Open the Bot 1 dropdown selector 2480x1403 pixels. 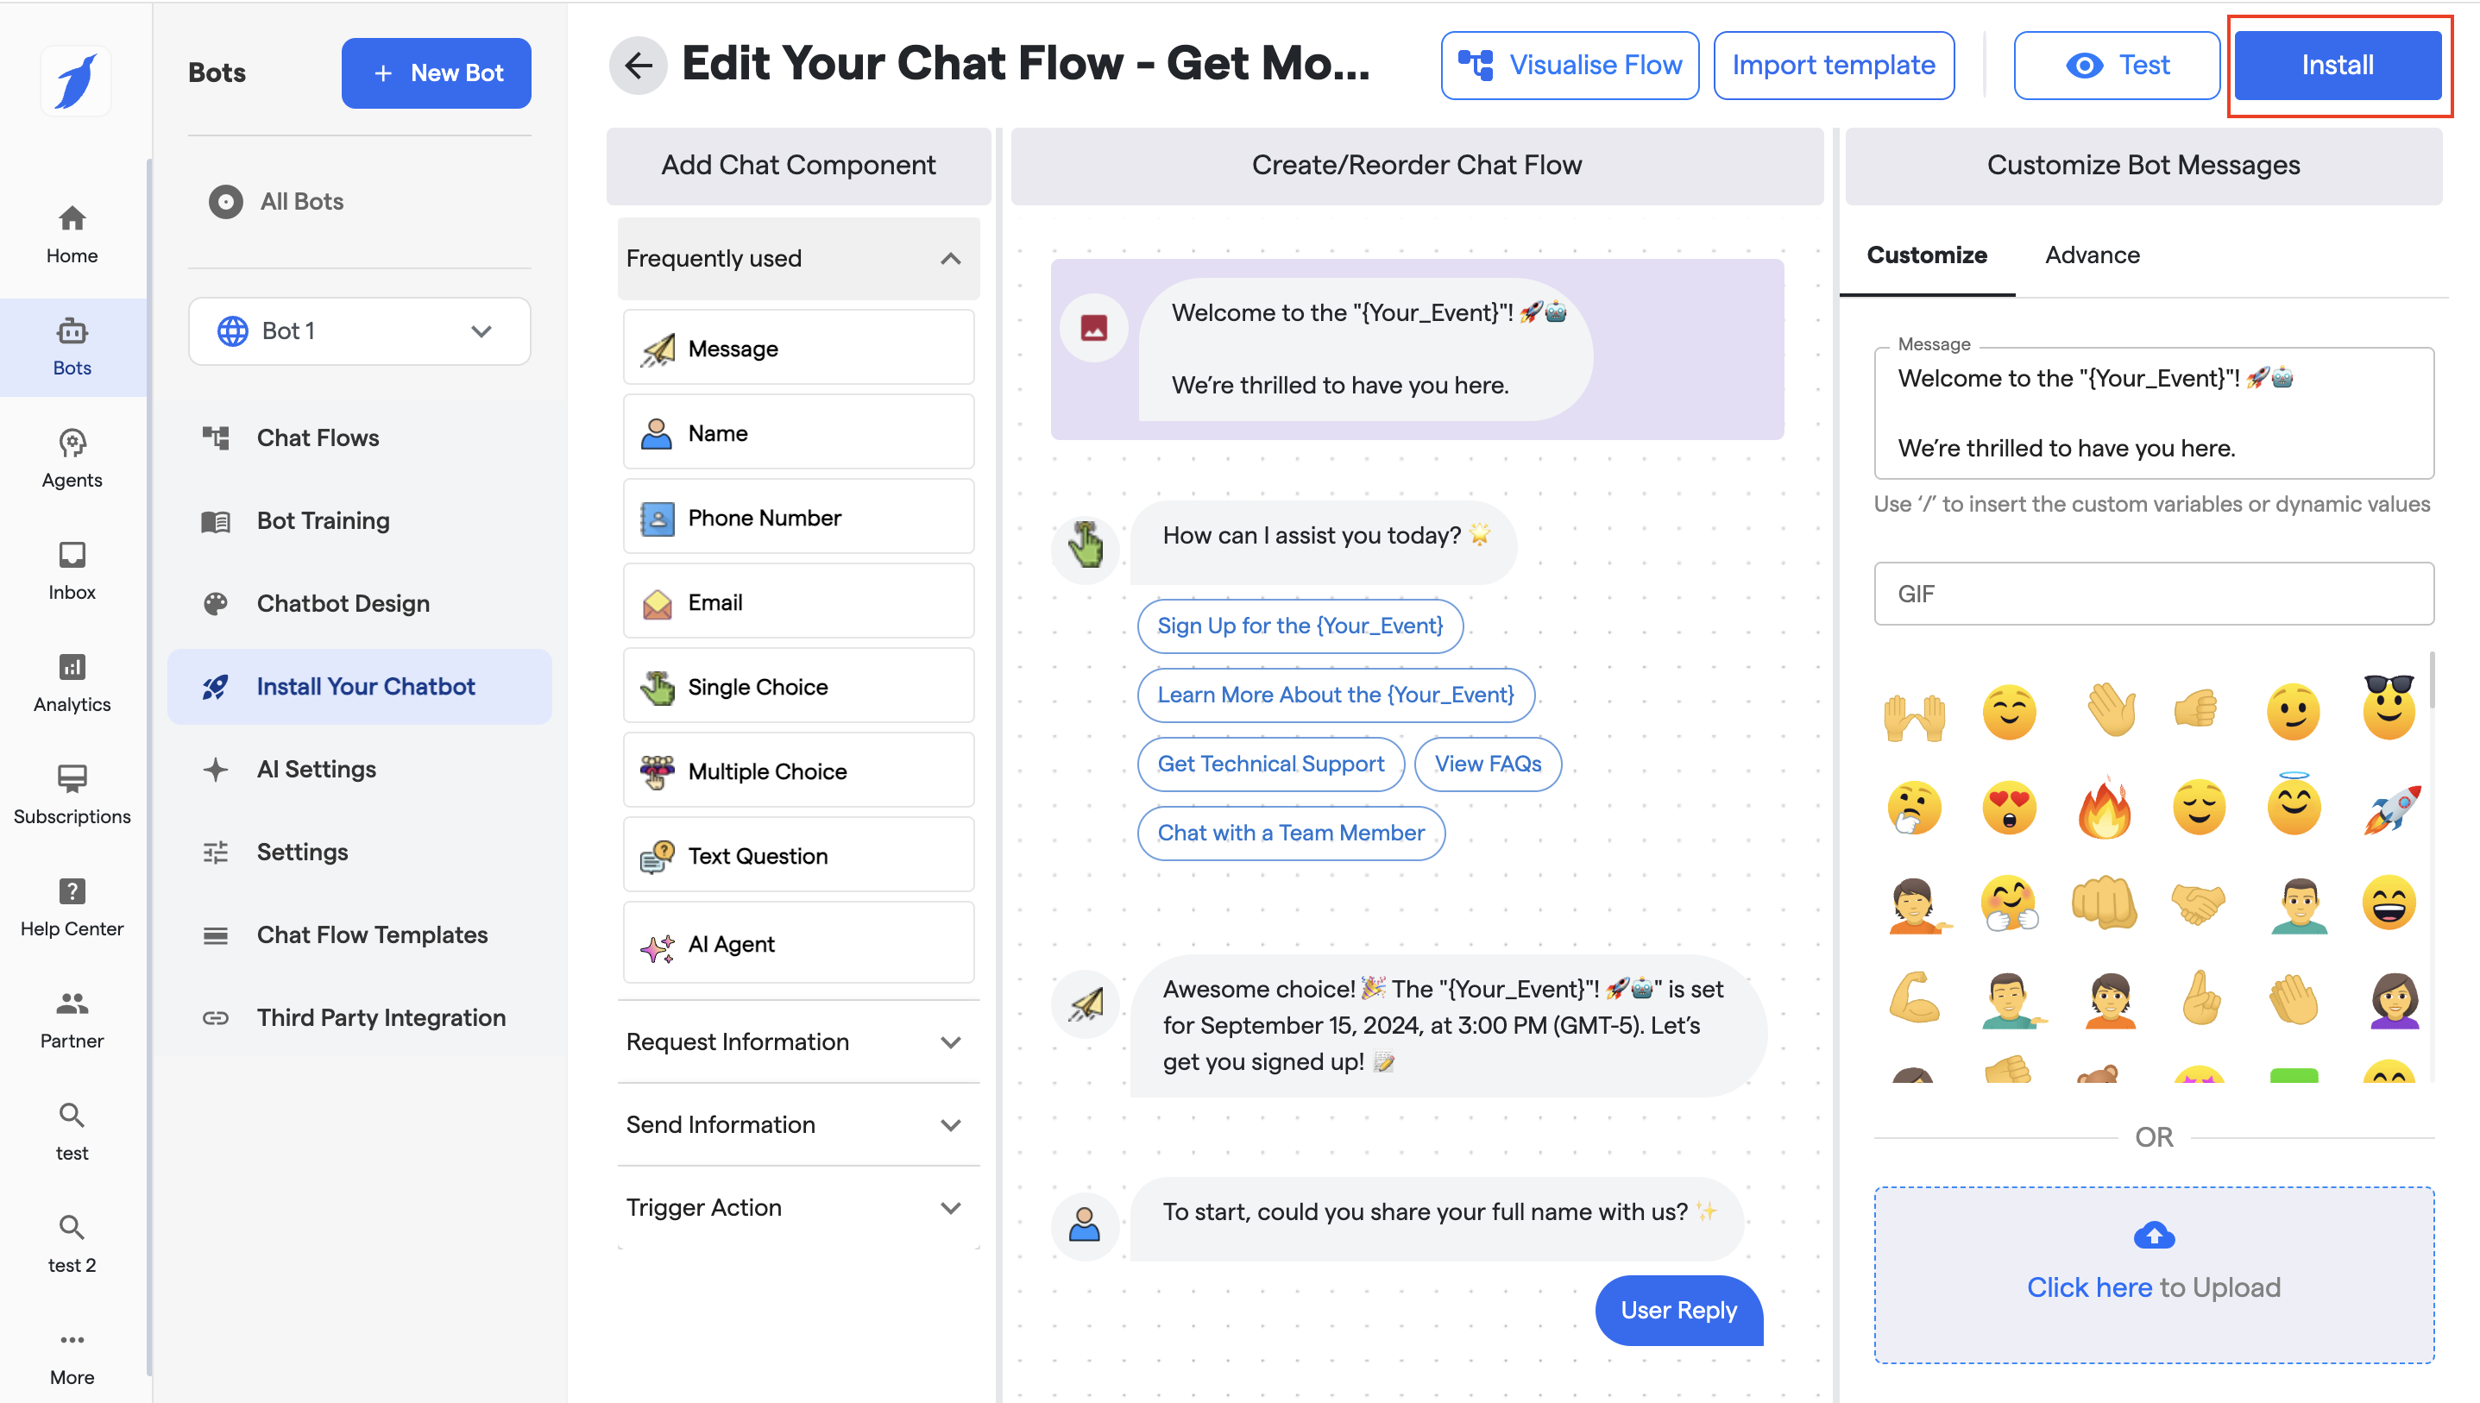pyautogui.click(x=359, y=330)
